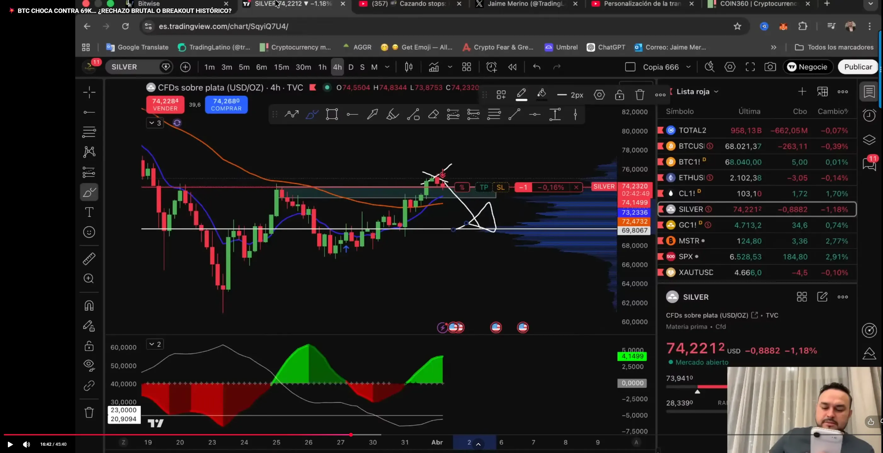
Task: Click the VENDER 74,2284 button
Action: coord(165,105)
